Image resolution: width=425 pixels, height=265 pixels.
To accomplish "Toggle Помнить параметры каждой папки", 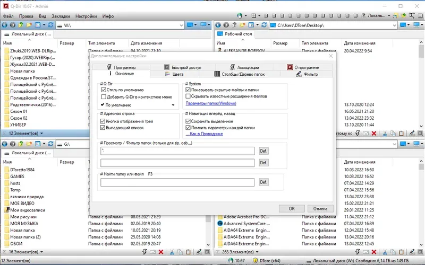I will pyautogui.click(x=188, y=128).
